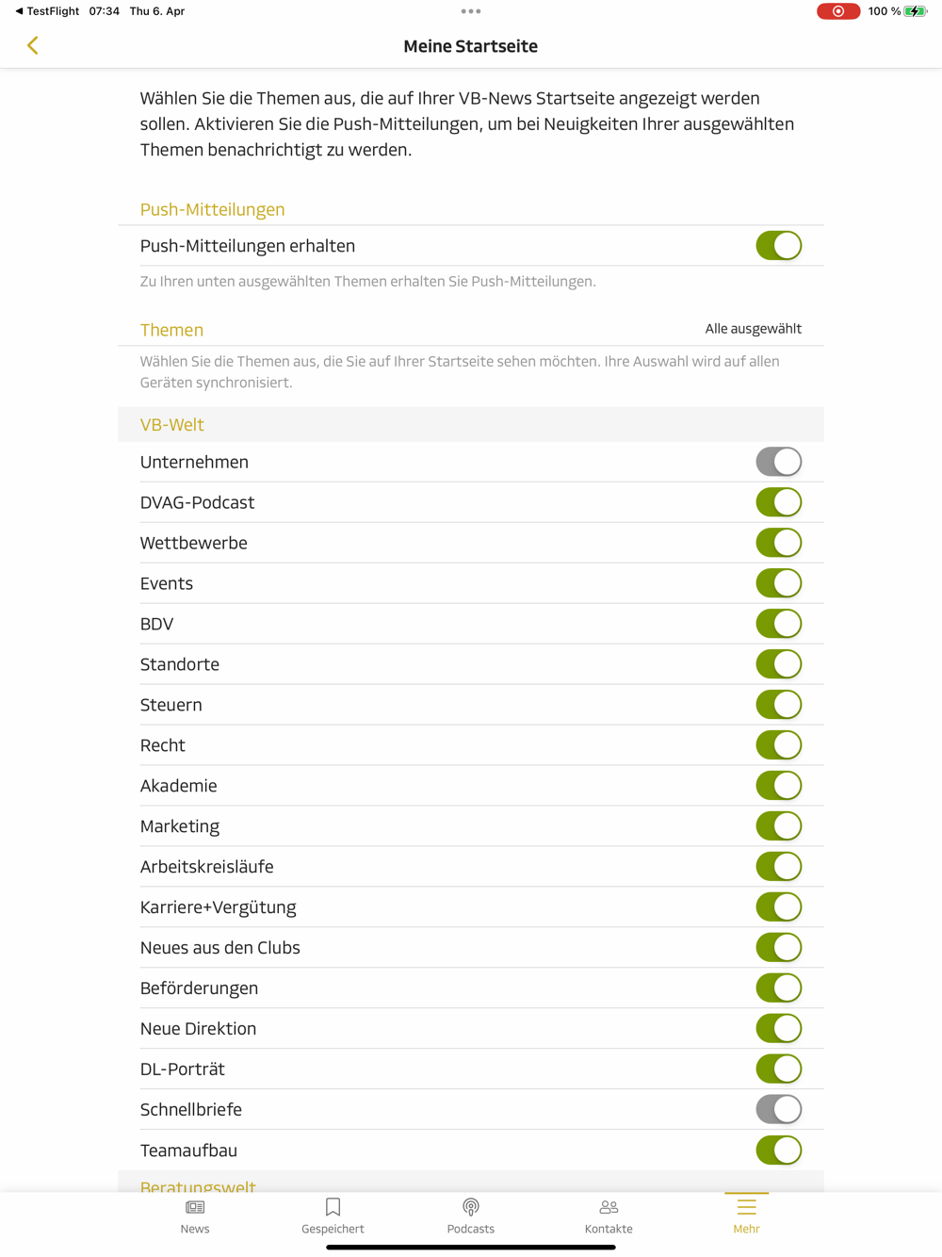Tap the VB-Welt section header
This screenshot has width=942, height=1257.
coord(172,425)
